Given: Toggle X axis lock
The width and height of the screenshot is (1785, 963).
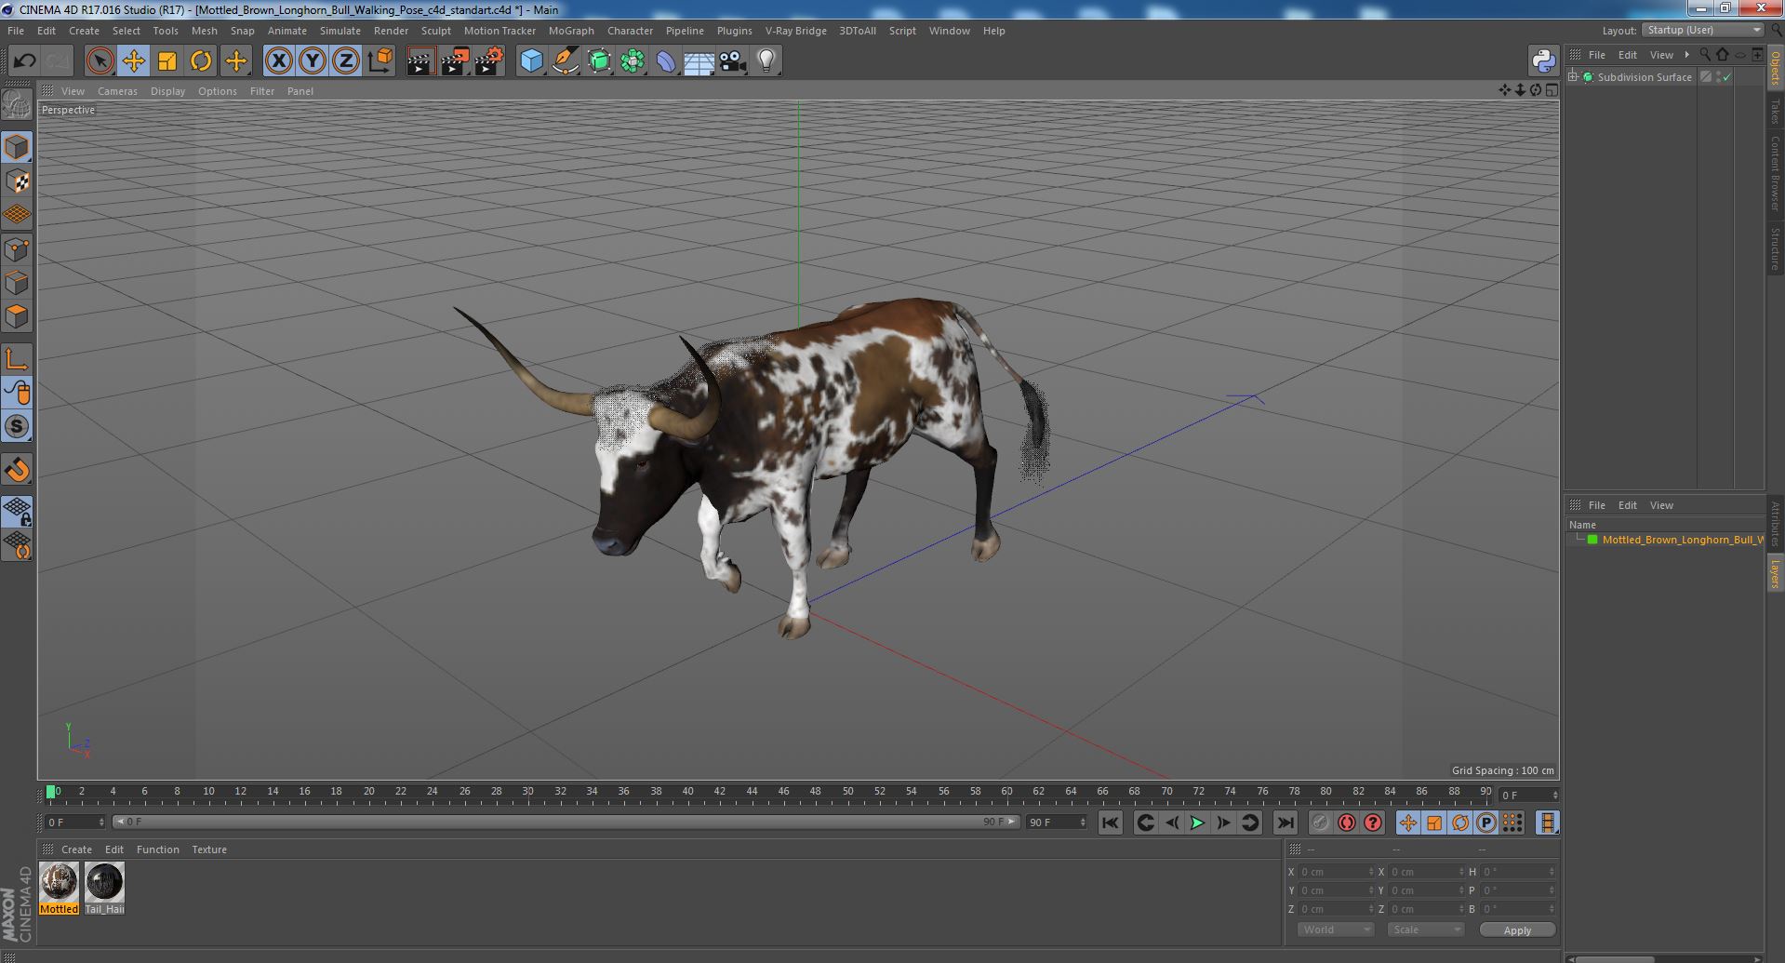Looking at the screenshot, I should [x=278, y=61].
